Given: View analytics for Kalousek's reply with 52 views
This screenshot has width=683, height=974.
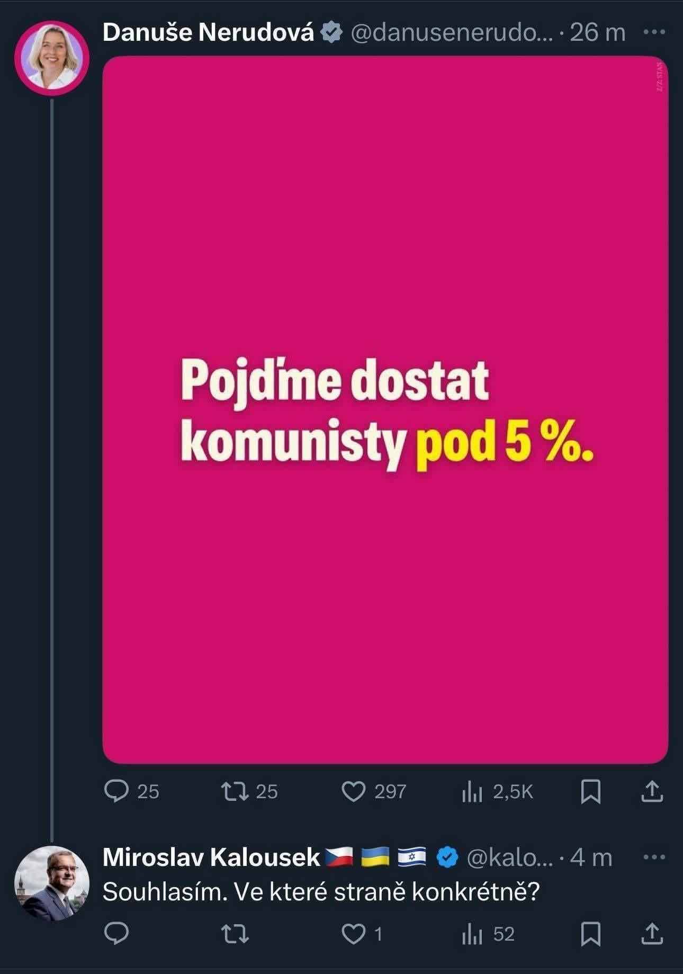Looking at the screenshot, I should [472, 934].
